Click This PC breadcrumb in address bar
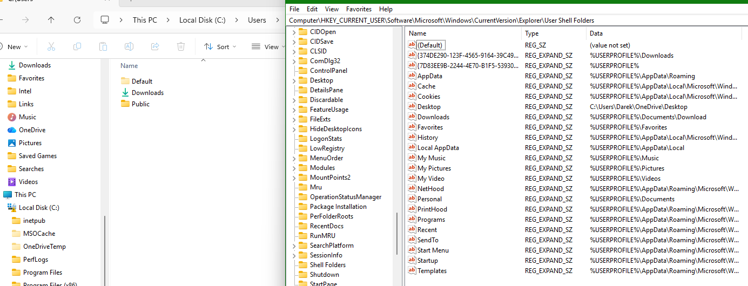The width and height of the screenshot is (748, 286). 145,20
